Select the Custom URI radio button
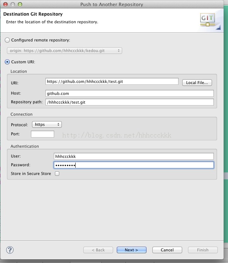The image size is (228, 263). tap(7, 62)
